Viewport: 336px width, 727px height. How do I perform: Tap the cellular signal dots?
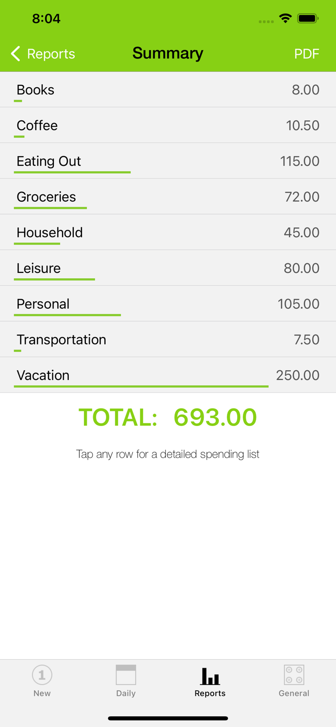(266, 21)
